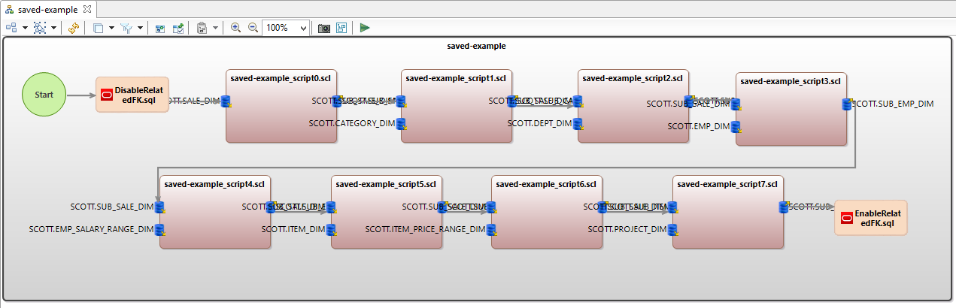This screenshot has width=956, height=308.
Task: Select saved-example_script5.scl node
Action: [387, 213]
